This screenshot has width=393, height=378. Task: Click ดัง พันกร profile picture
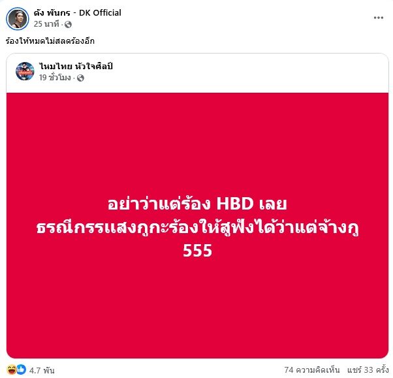pos(18,18)
